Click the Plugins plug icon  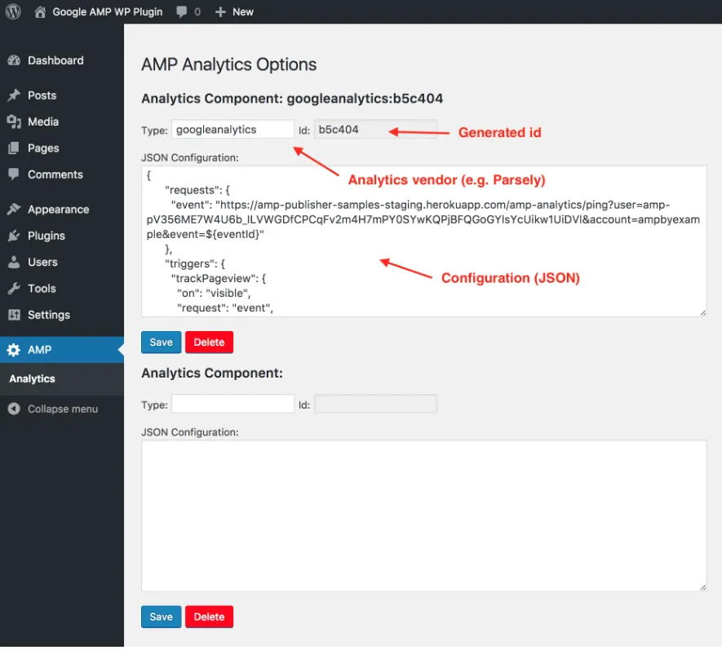(x=14, y=236)
